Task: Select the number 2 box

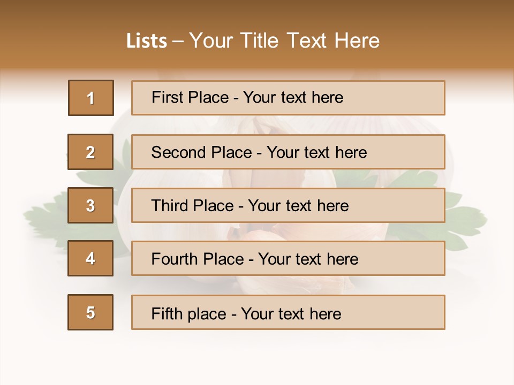Action: tap(90, 152)
